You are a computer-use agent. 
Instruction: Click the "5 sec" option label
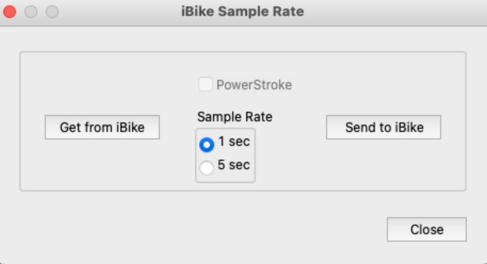(x=234, y=165)
